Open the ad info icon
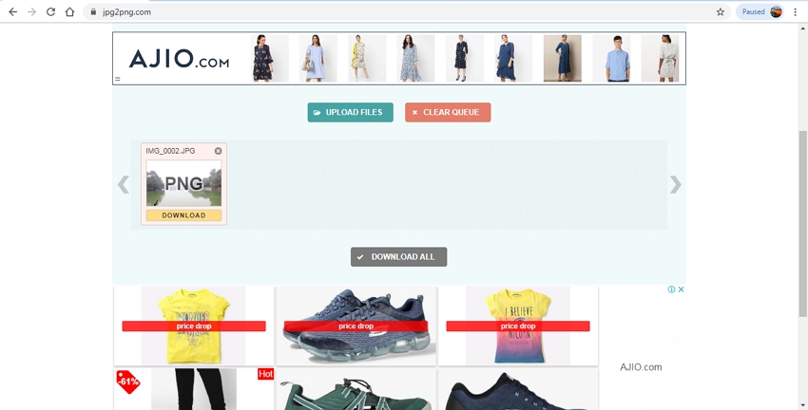Viewport: 808px width, 410px height. (x=671, y=289)
